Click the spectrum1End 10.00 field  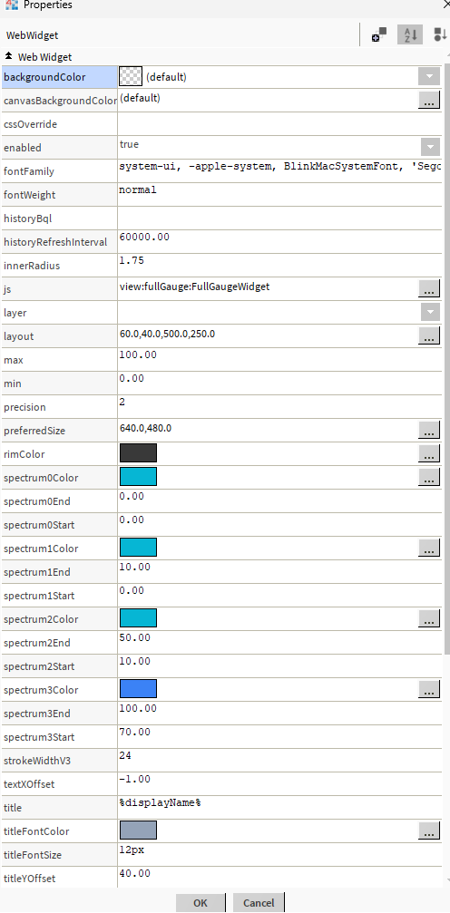click(279, 572)
